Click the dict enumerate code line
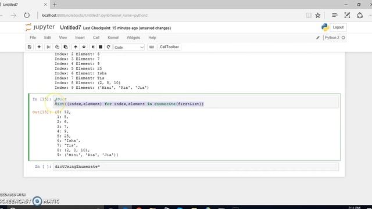The image size is (372, 209). tap(129, 104)
